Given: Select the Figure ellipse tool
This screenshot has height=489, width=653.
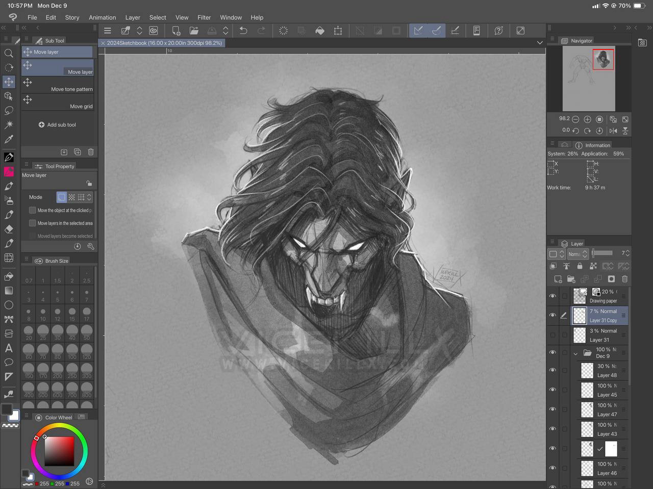Looking at the screenshot, I should click(9, 305).
